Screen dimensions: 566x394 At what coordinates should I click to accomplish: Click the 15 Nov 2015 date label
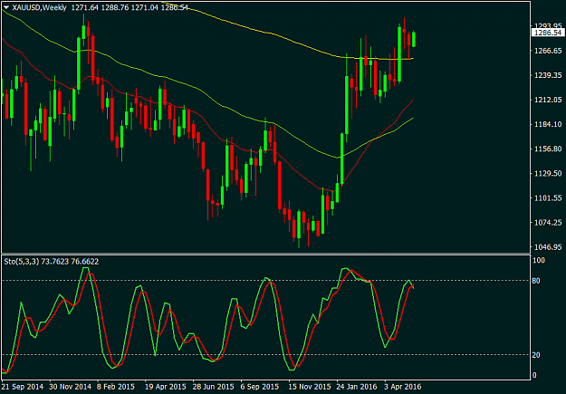[x=310, y=387]
